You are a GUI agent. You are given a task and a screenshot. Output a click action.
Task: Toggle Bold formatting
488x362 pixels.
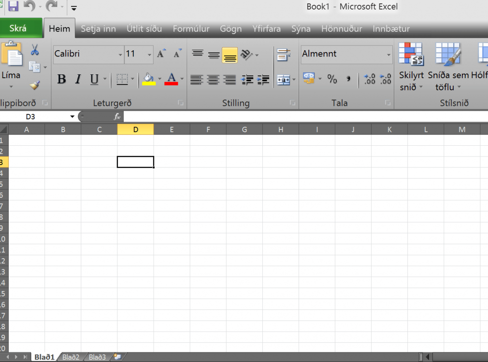61,79
